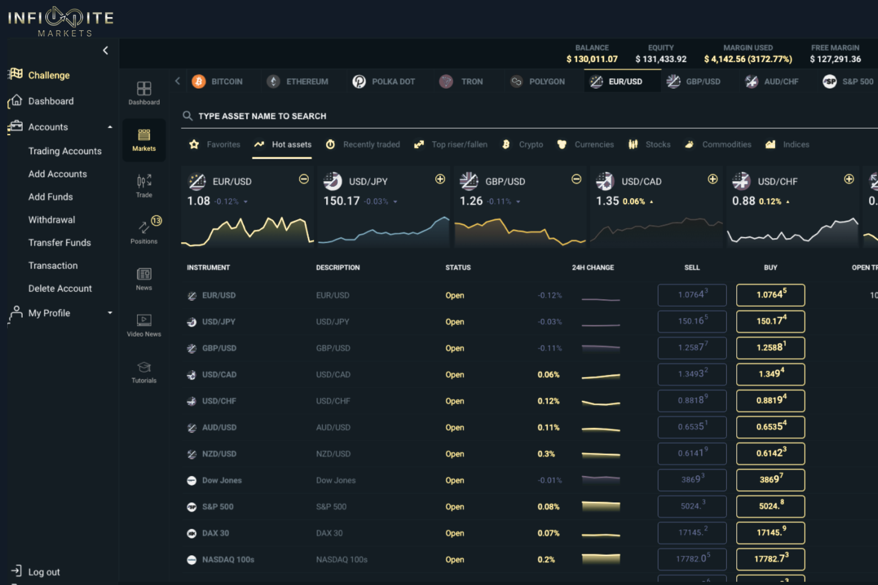The width and height of the screenshot is (878, 585).
Task: Select the Dow Jones instrument row icon
Action: pyautogui.click(x=192, y=481)
